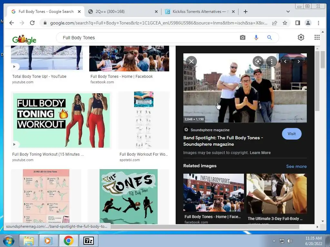Open the Windows Start menu
This screenshot has width=330, height=247.
[9, 241]
